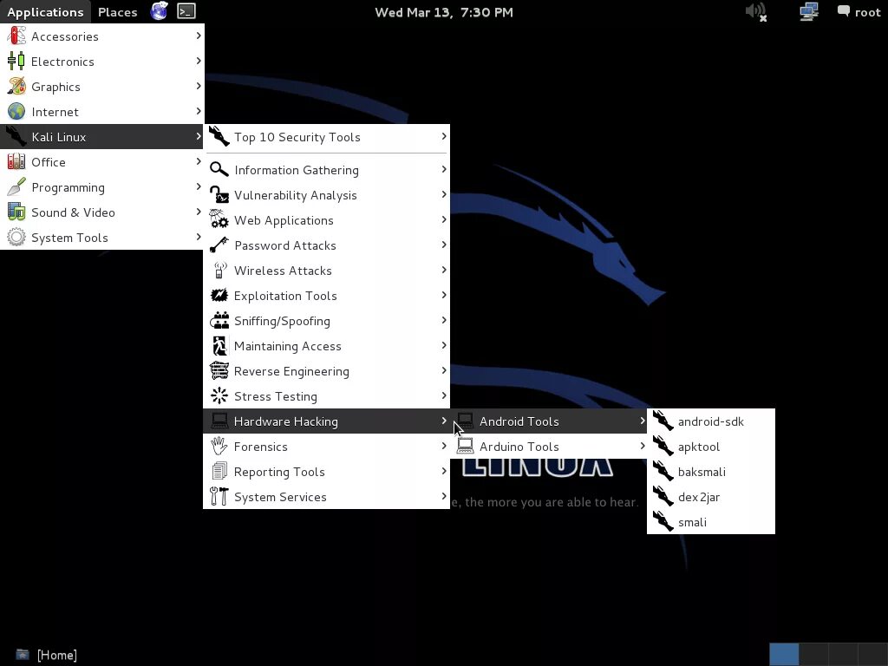This screenshot has width=888, height=666.
Task: Open the Applications menu
Action: click(45, 12)
